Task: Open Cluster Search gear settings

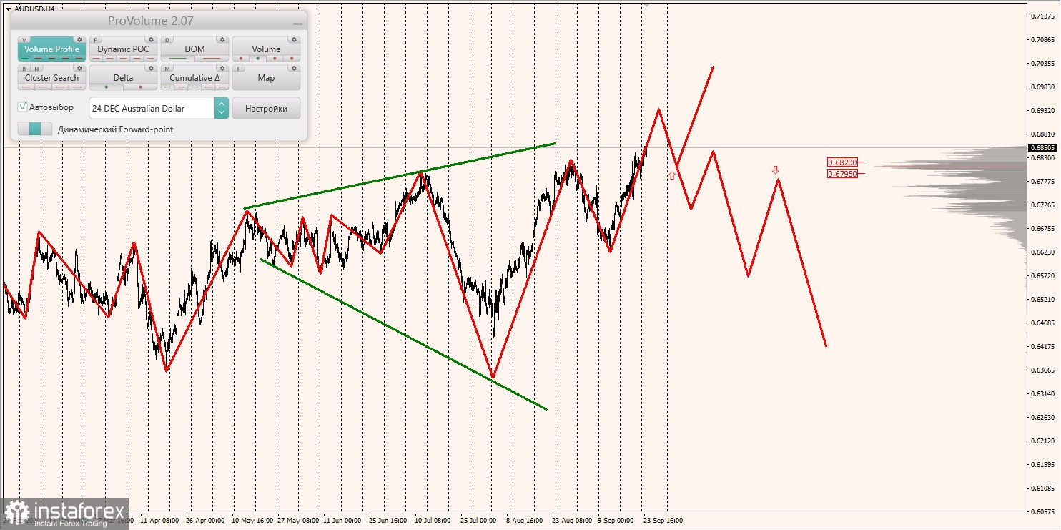Action: coord(79,69)
